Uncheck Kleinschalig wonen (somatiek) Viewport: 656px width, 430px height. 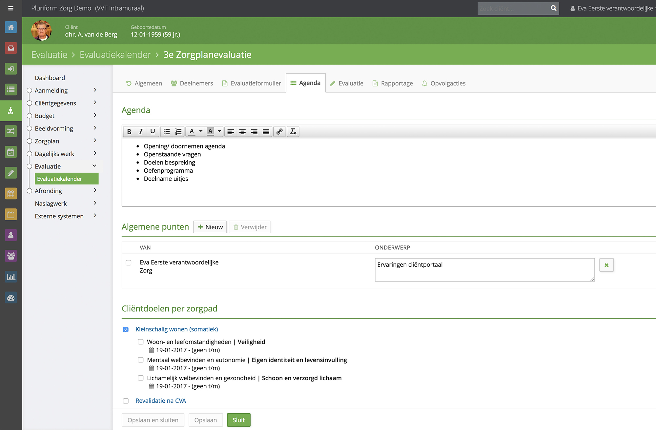click(126, 329)
